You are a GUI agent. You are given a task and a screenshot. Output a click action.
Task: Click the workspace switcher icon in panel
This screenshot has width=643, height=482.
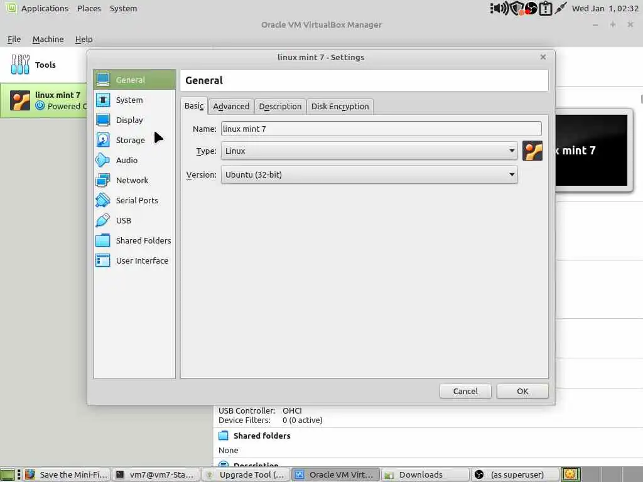click(570, 474)
